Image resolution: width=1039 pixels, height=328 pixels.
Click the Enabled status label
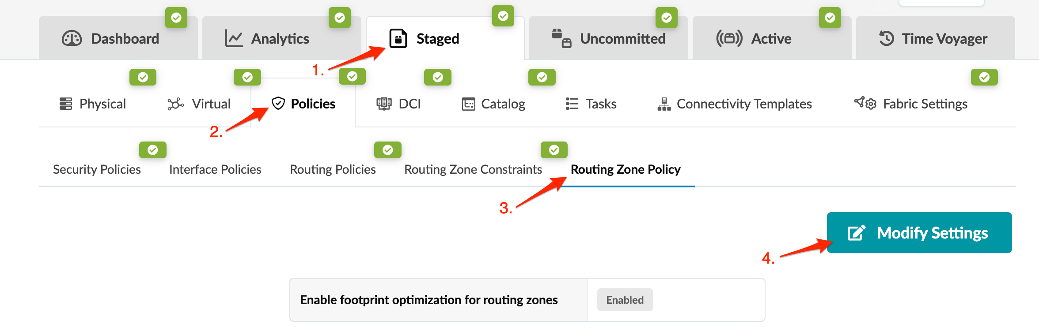pos(625,300)
